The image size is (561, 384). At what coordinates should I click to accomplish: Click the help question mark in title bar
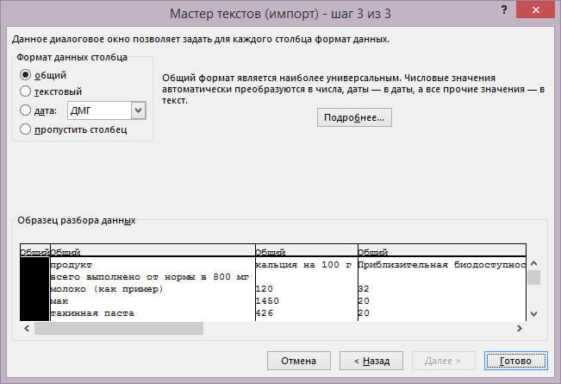pyautogui.click(x=502, y=11)
